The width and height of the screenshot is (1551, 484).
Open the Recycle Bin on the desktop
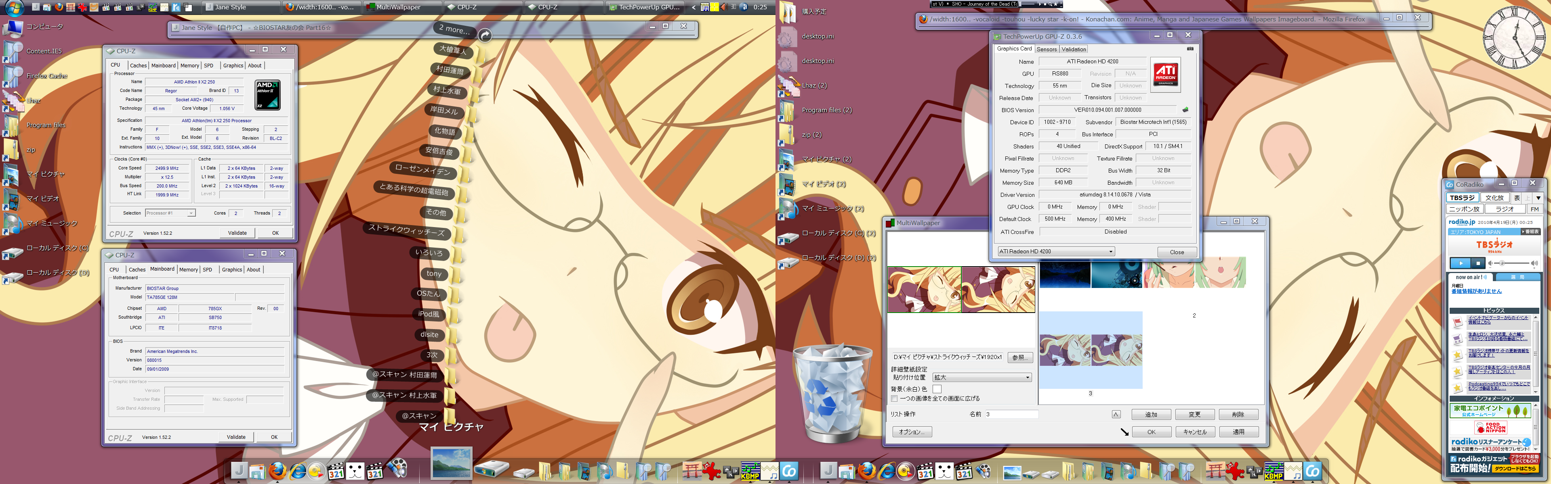[833, 394]
